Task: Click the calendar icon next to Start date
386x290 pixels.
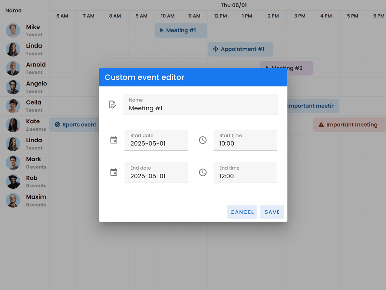Action: (114, 140)
